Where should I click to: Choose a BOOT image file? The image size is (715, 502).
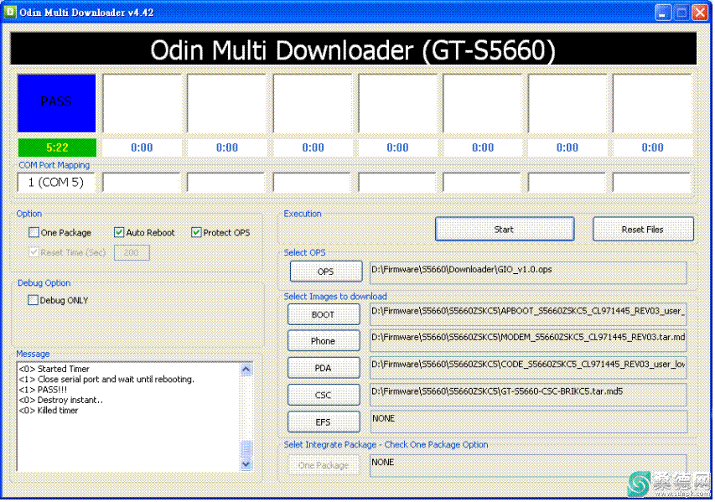pyautogui.click(x=324, y=314)
